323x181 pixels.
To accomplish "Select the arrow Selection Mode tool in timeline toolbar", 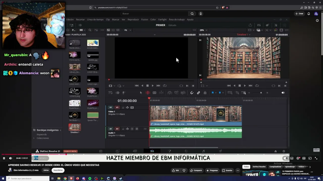I will pos(141,93).
